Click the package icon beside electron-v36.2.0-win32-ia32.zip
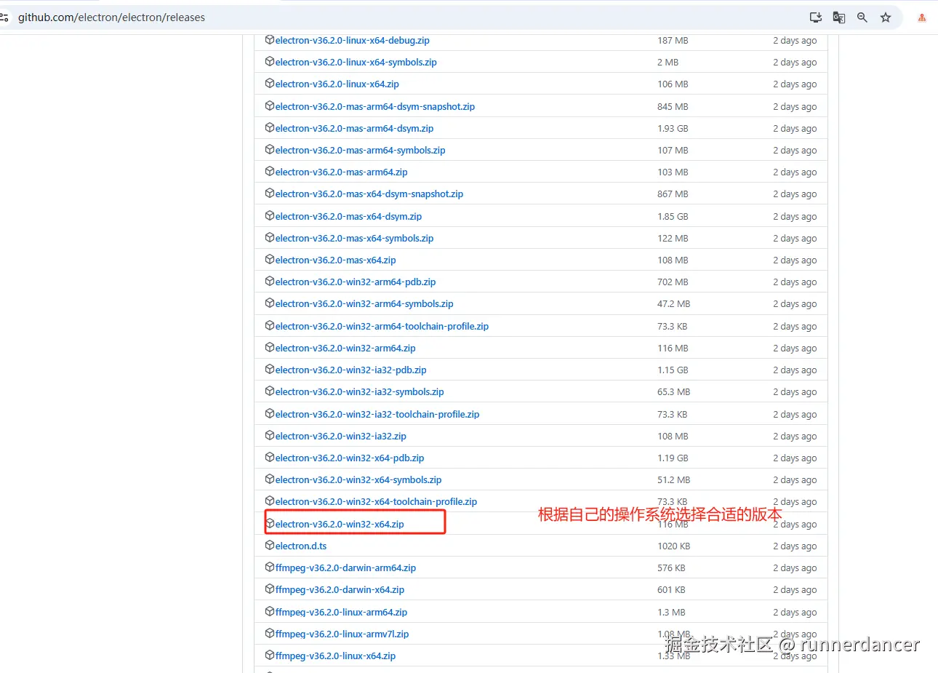The width and height of the screenshot is (938, 673). (270, 436)
